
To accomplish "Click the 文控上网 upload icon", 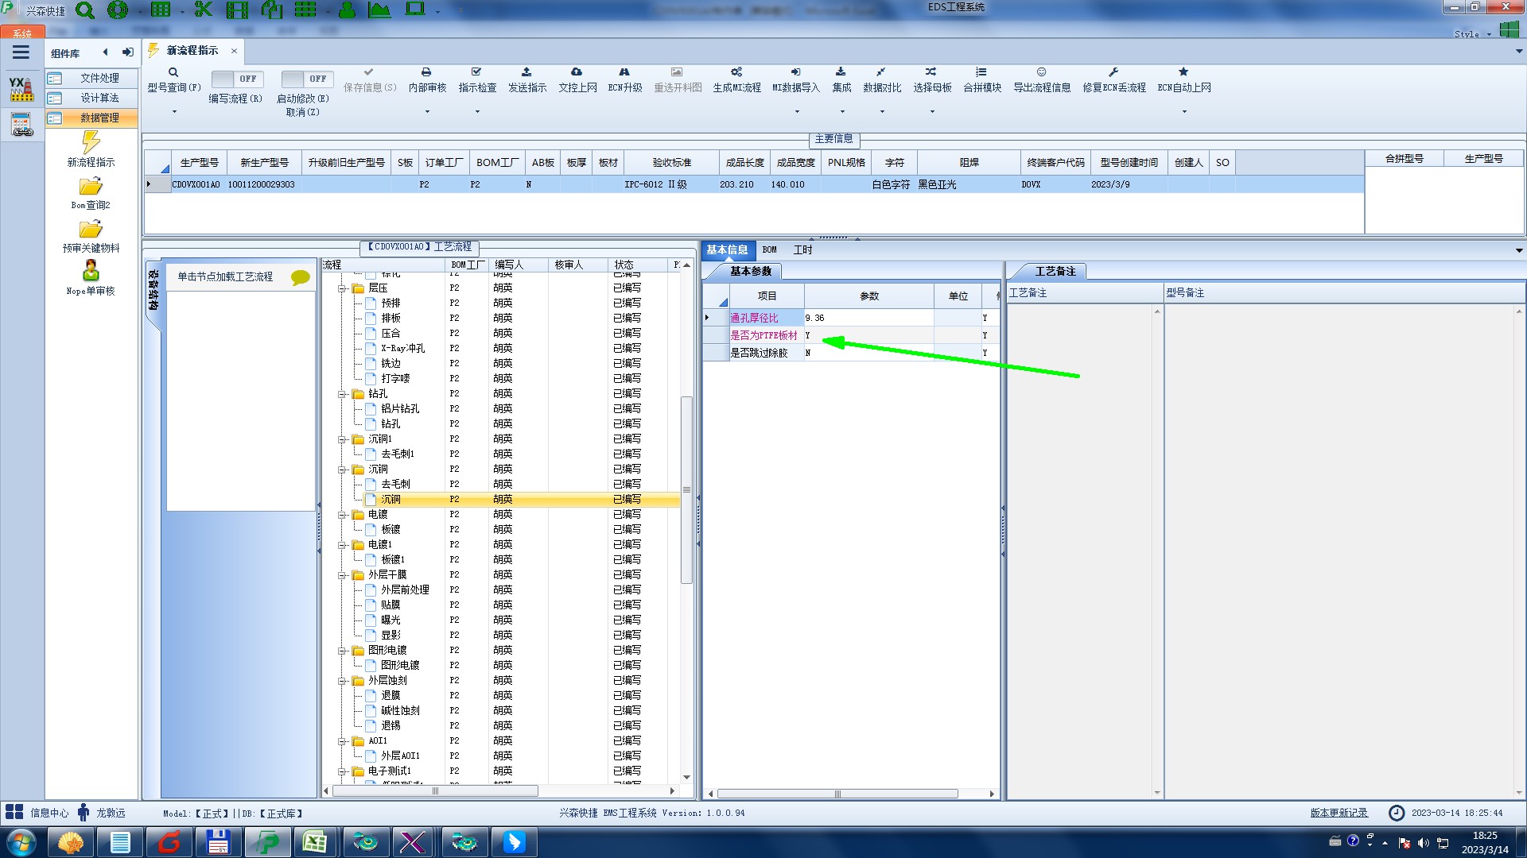I will [x=577, y=72].
